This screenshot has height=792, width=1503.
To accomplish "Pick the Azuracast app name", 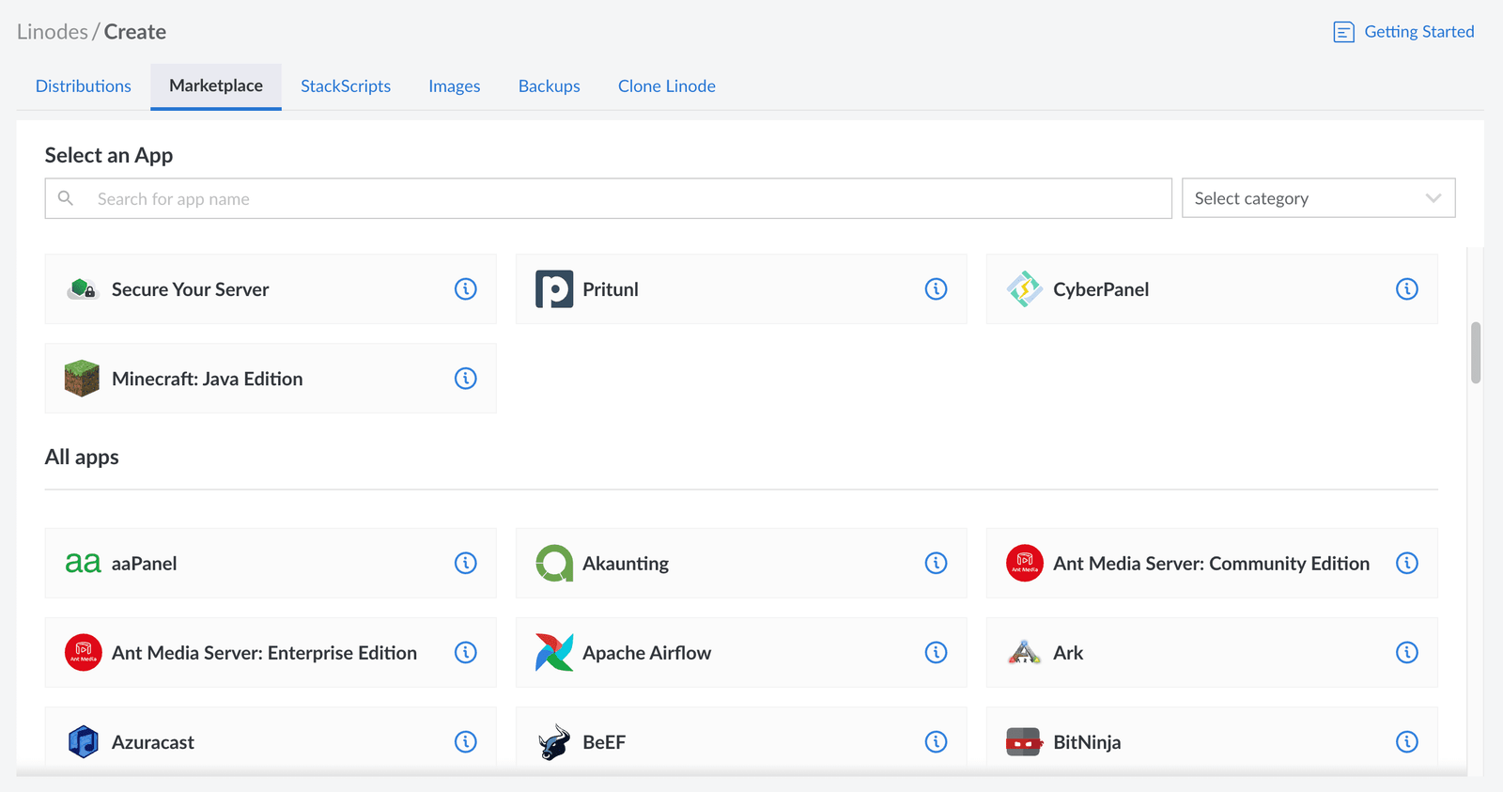I will click(x=153, y=742).
